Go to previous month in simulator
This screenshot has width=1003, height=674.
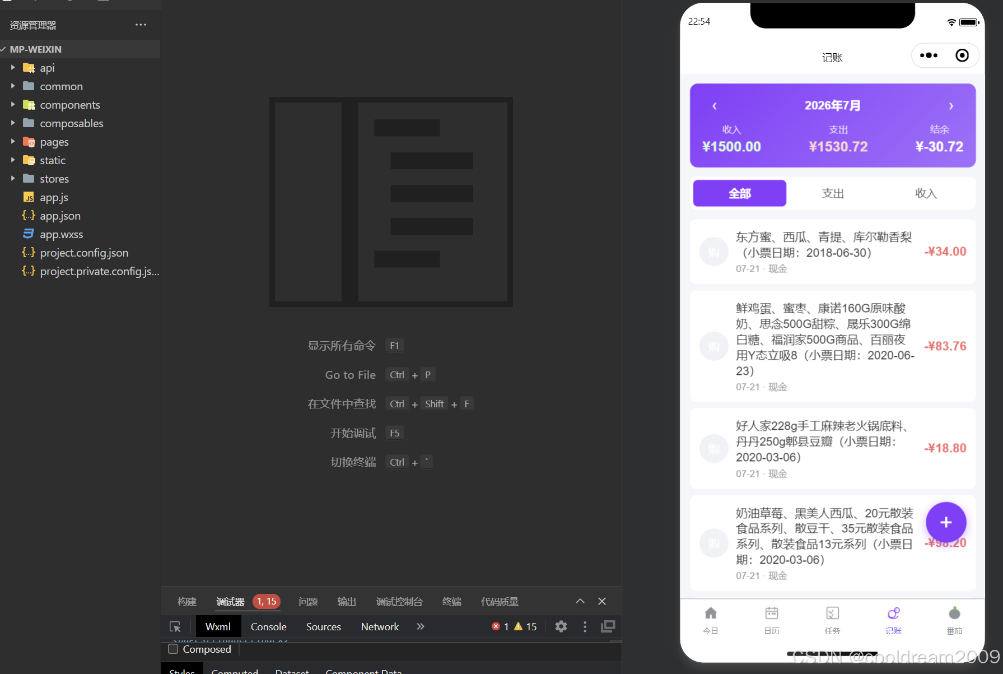tap(715, 106)
